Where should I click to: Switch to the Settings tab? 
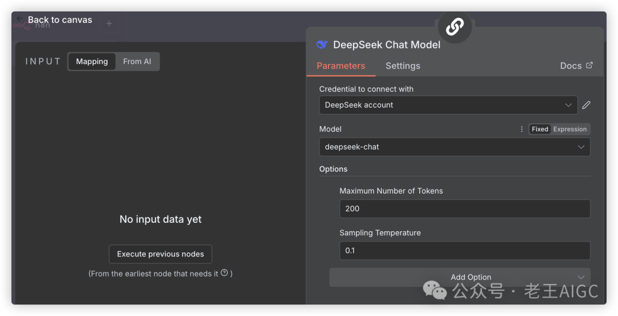click(x=403, y=66)
